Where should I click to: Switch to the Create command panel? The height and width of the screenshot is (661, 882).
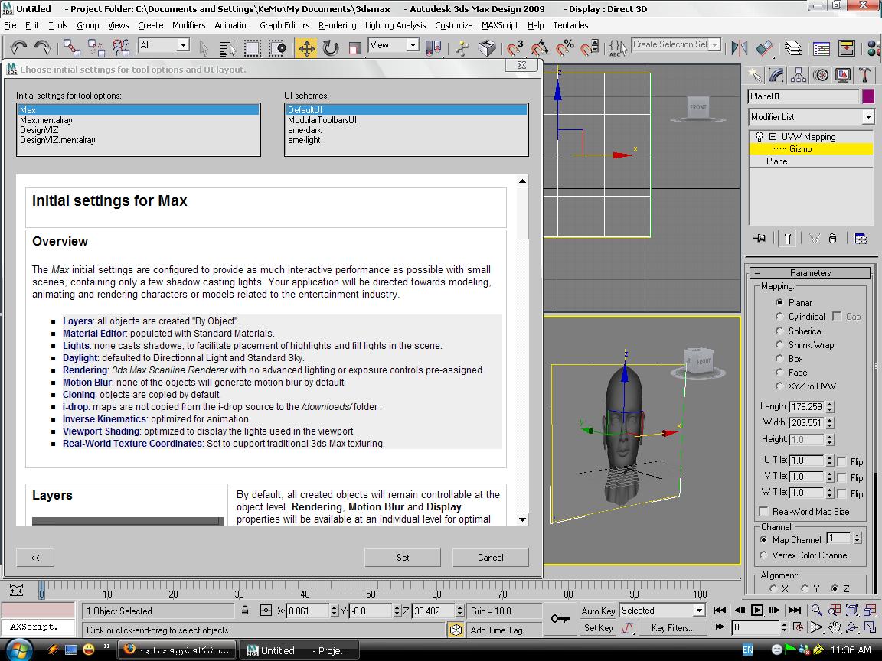coord(755,75)
